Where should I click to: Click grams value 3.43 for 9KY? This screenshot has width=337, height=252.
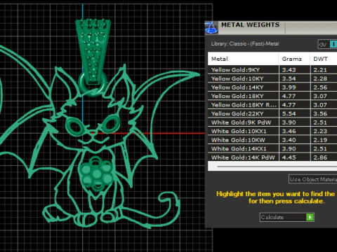(x=289, y=70)
